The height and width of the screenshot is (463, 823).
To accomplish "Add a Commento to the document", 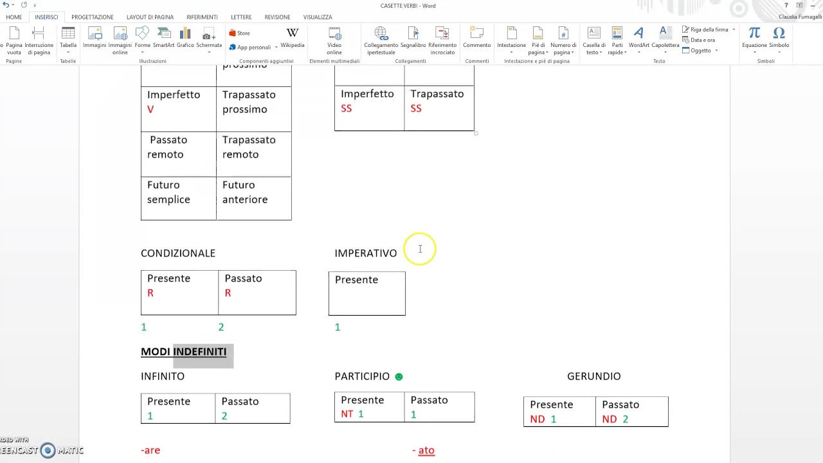I will (x=476, y=39).
